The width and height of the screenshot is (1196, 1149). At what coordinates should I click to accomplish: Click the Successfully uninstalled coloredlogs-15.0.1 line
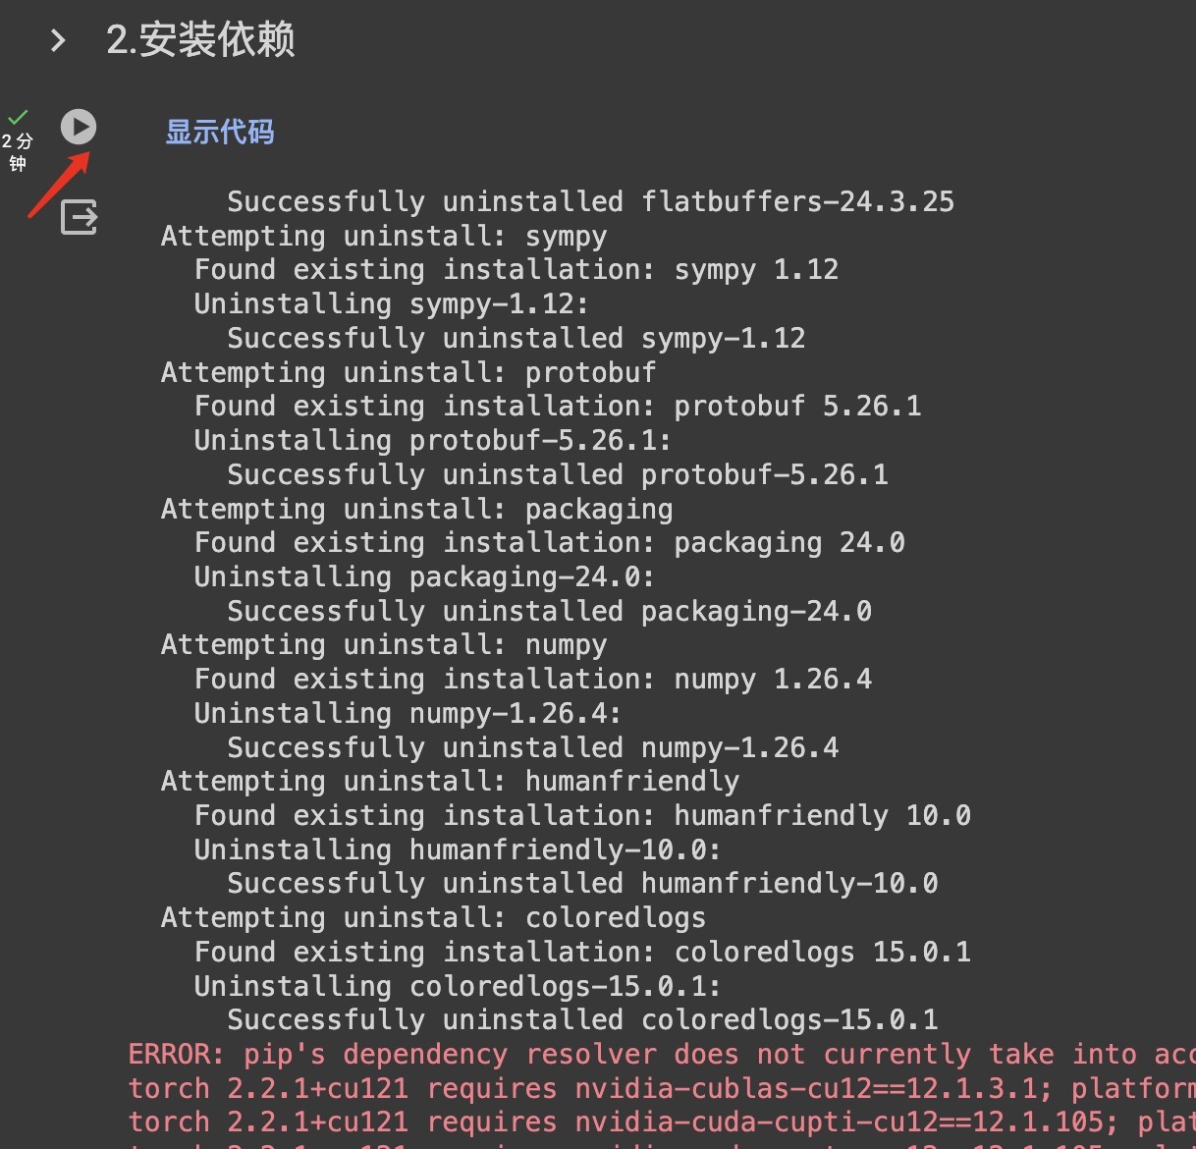point(582,1020)
